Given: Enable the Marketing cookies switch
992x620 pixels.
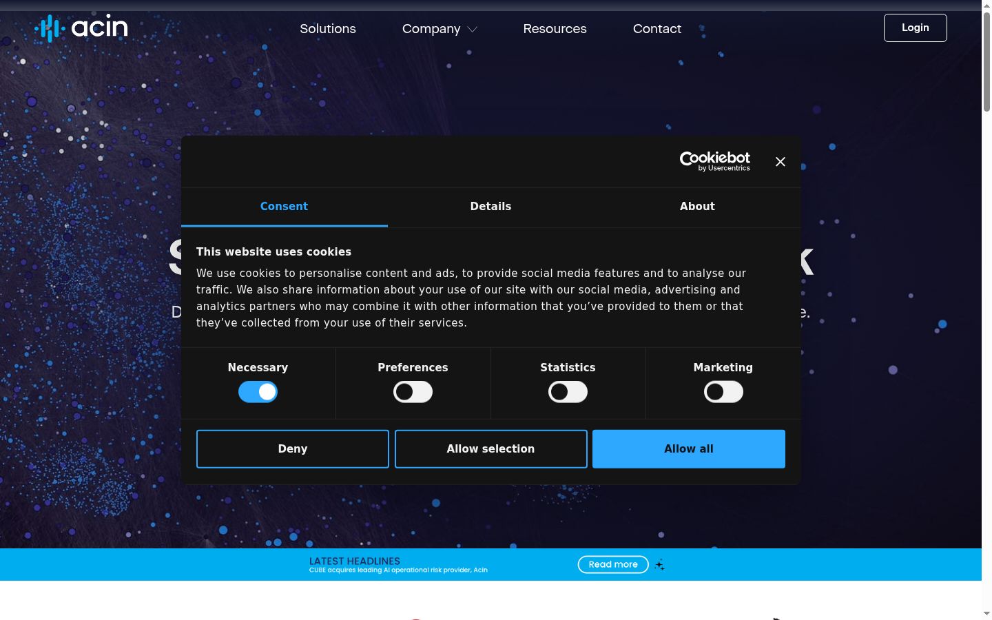Looking at the screenshot, I should 723,392.
